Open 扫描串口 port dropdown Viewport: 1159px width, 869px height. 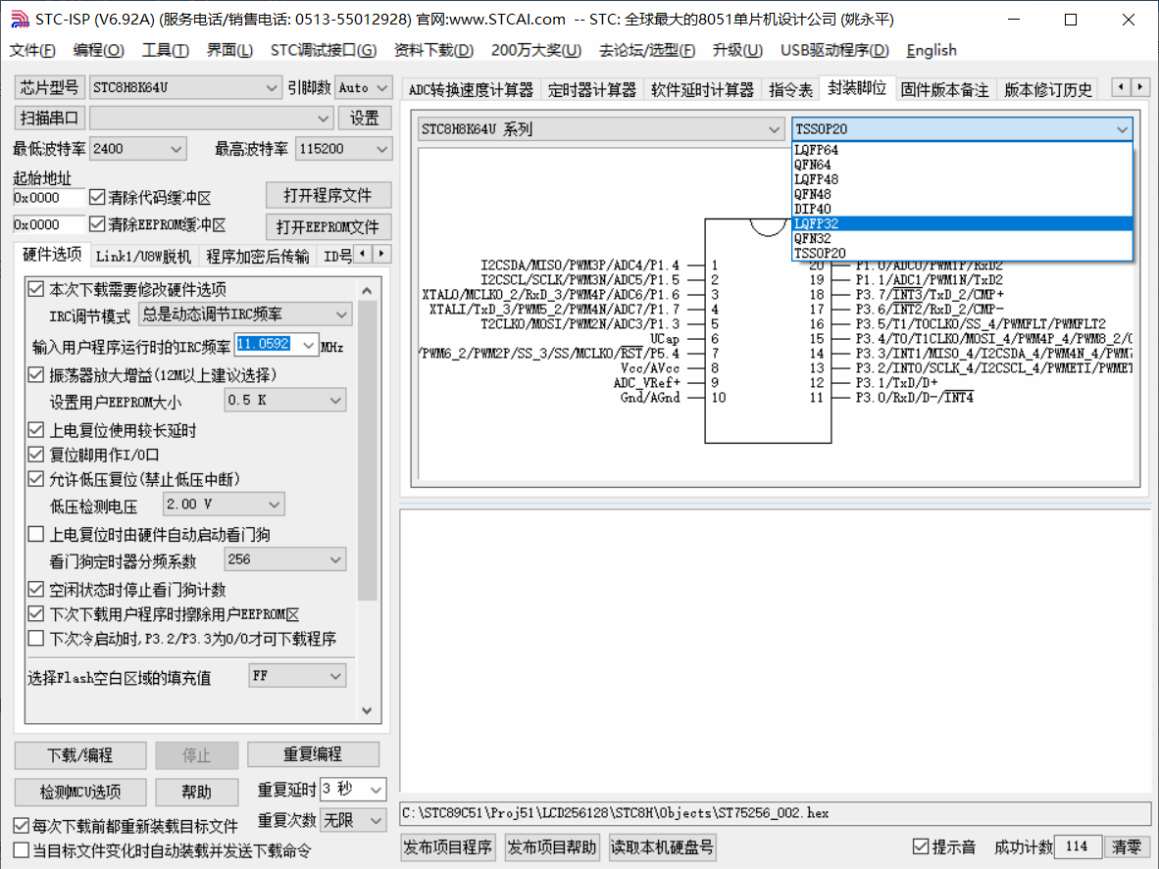pos(211,119)
